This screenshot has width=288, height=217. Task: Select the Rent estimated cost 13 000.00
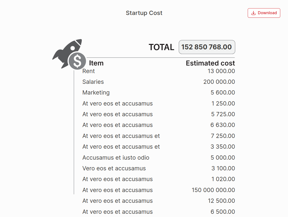tap(221, 71)
